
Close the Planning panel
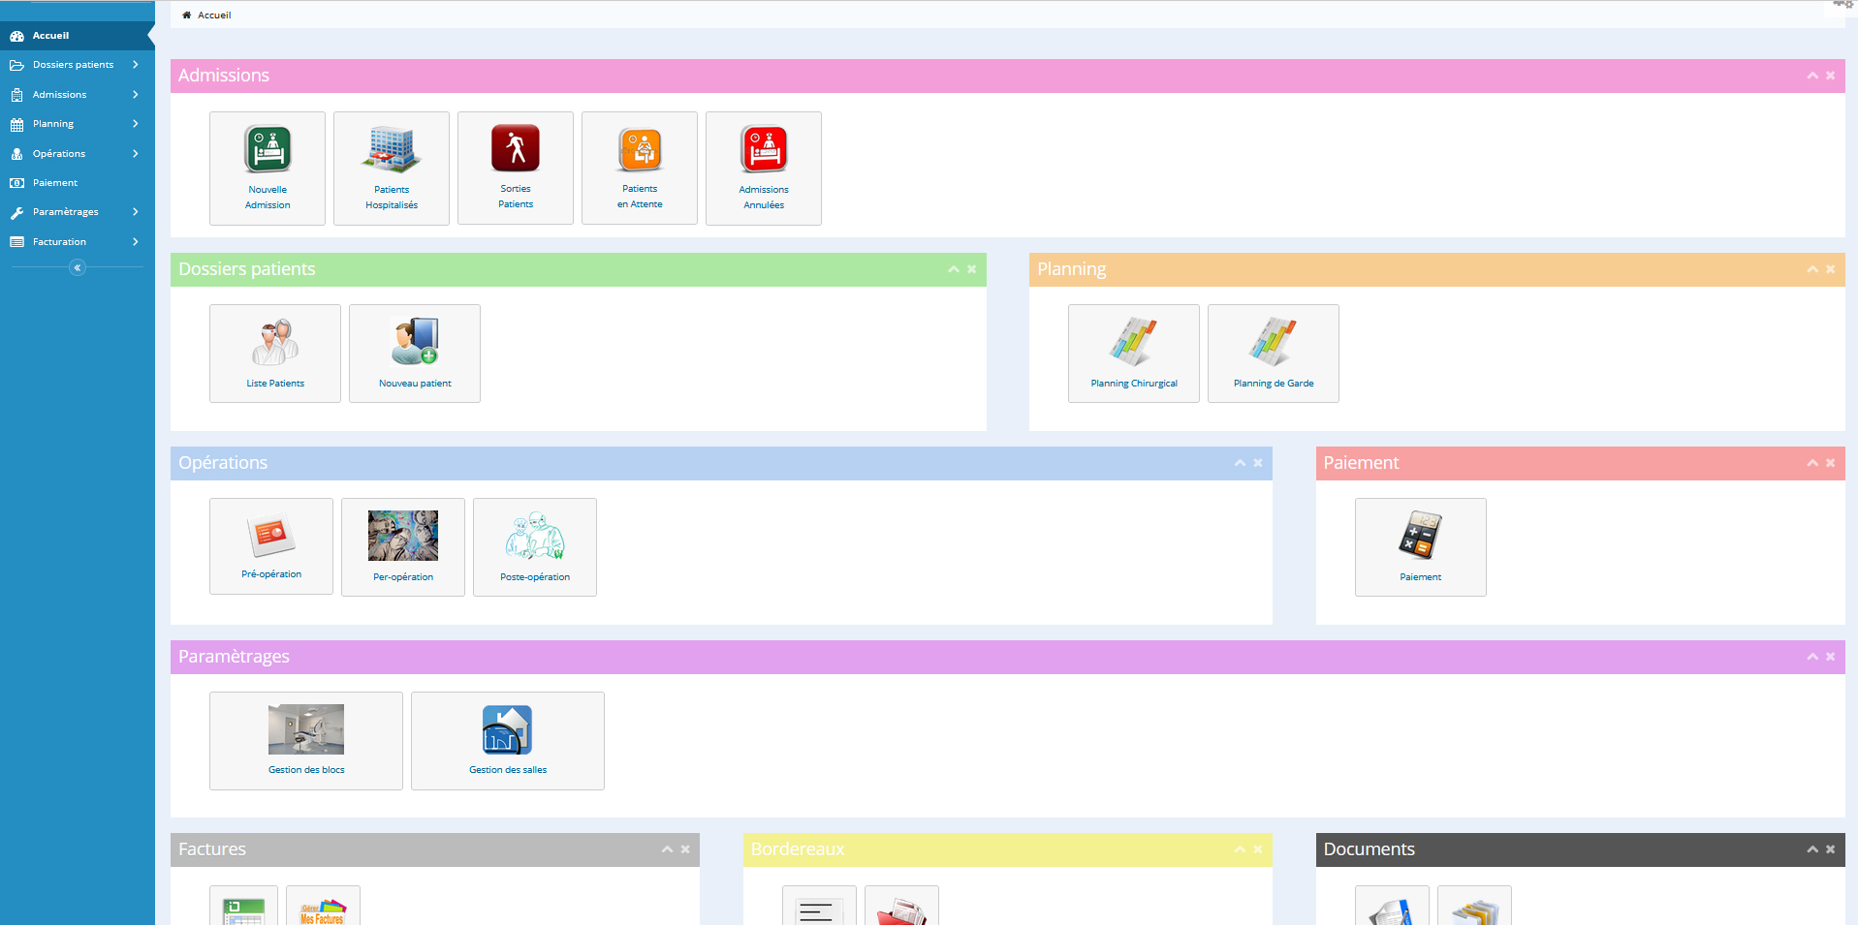pyautogui.click(x=1830, y=269)
